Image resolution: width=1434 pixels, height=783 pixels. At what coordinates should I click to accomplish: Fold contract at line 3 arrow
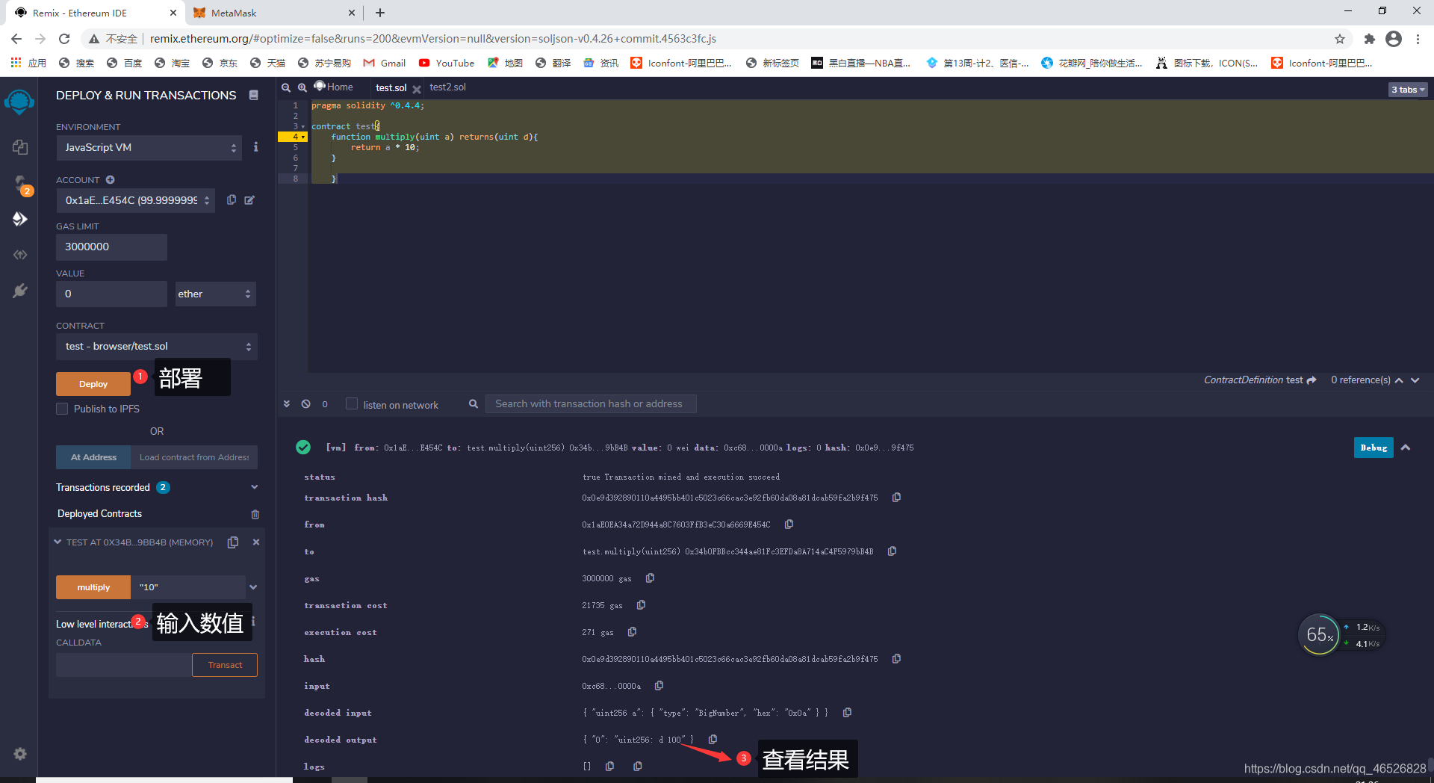click(x=303, y=127)
